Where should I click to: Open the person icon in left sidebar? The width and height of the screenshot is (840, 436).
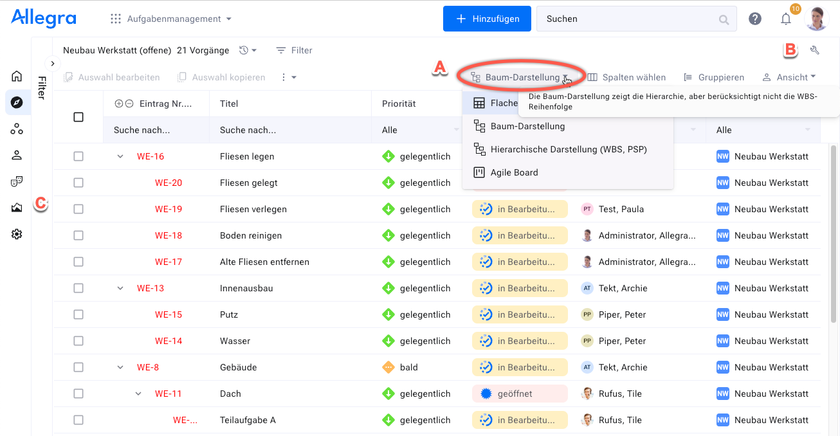pos(17,155)
